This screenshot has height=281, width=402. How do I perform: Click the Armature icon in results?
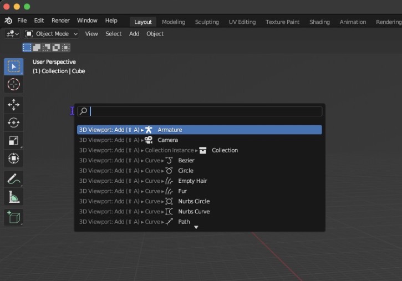149,130
